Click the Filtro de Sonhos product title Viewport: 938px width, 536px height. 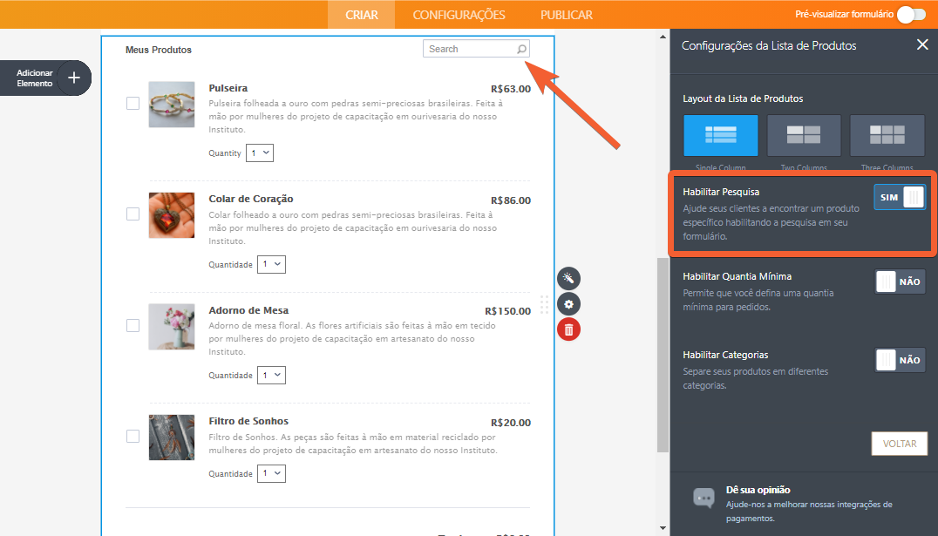click(248, 421)
